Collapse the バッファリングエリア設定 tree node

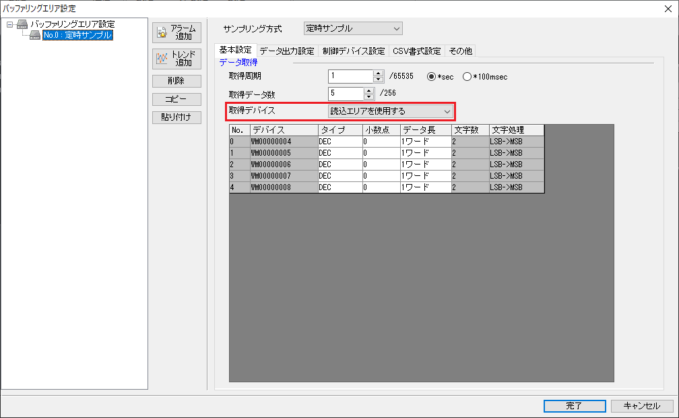(10, 24)
